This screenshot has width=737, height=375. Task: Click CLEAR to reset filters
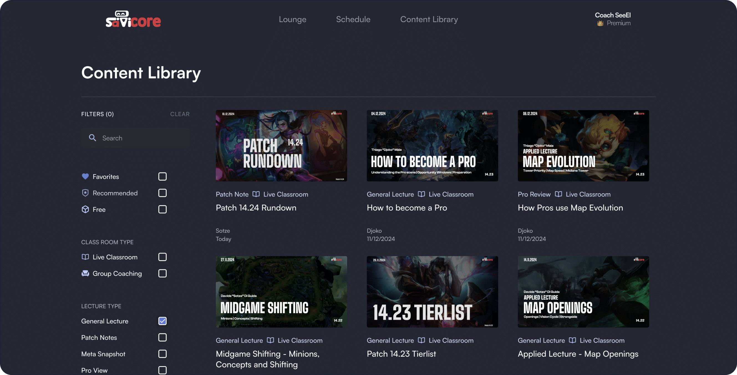coord(180,114)
